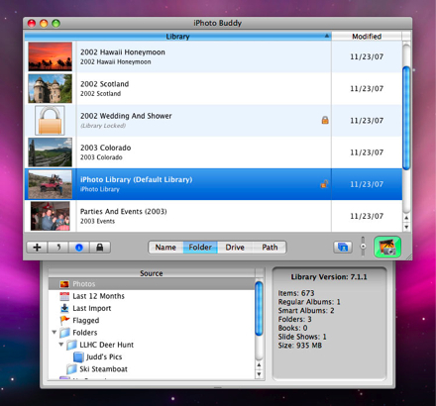Click the Judd's Pics album icon
The width and height of the screenshot is (436, 406).
coord(78,356)
